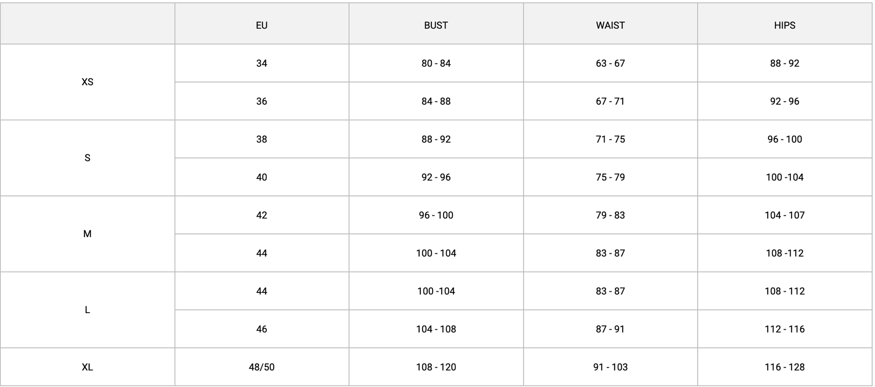Click the hips value 104 - 107
The height and width of the screenshot is (387, 875).
(x=784, y=215)
